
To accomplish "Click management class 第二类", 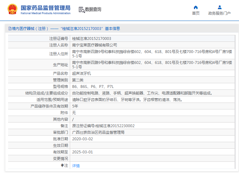I will (78, 80).
